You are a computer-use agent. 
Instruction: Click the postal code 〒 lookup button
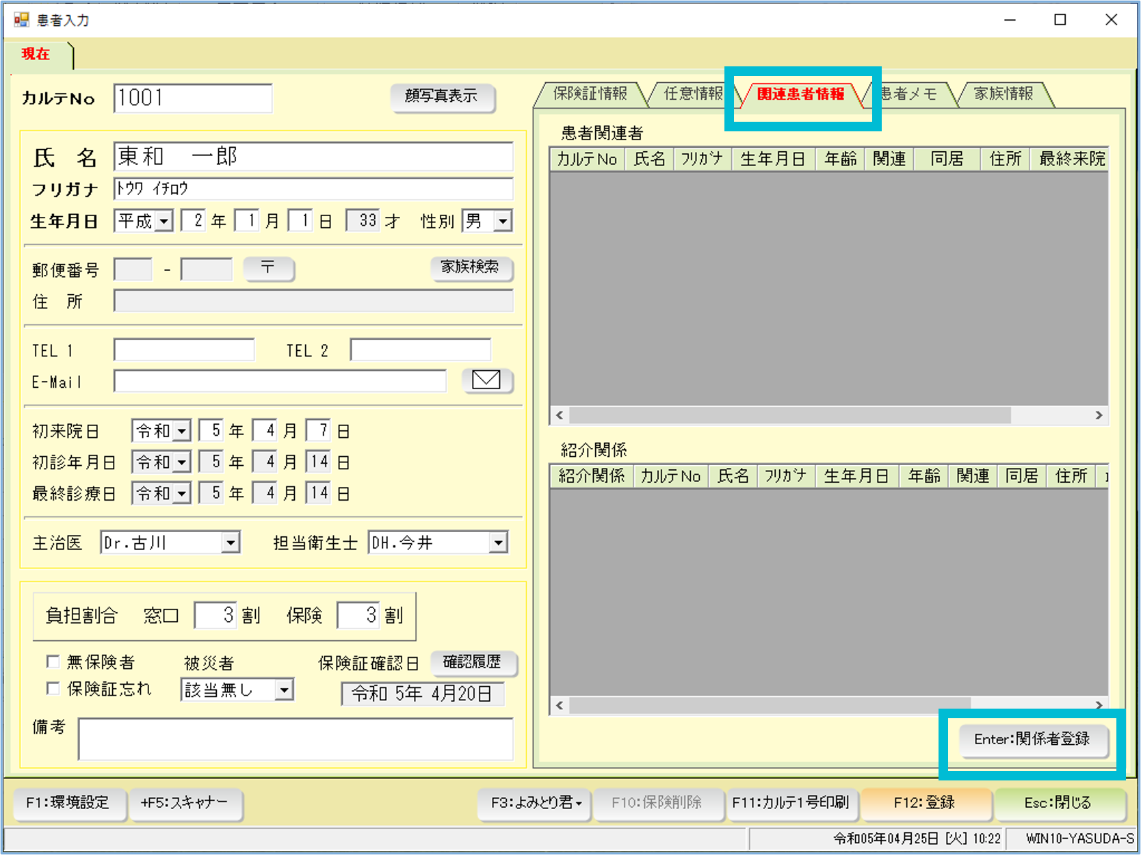(268, 268)
